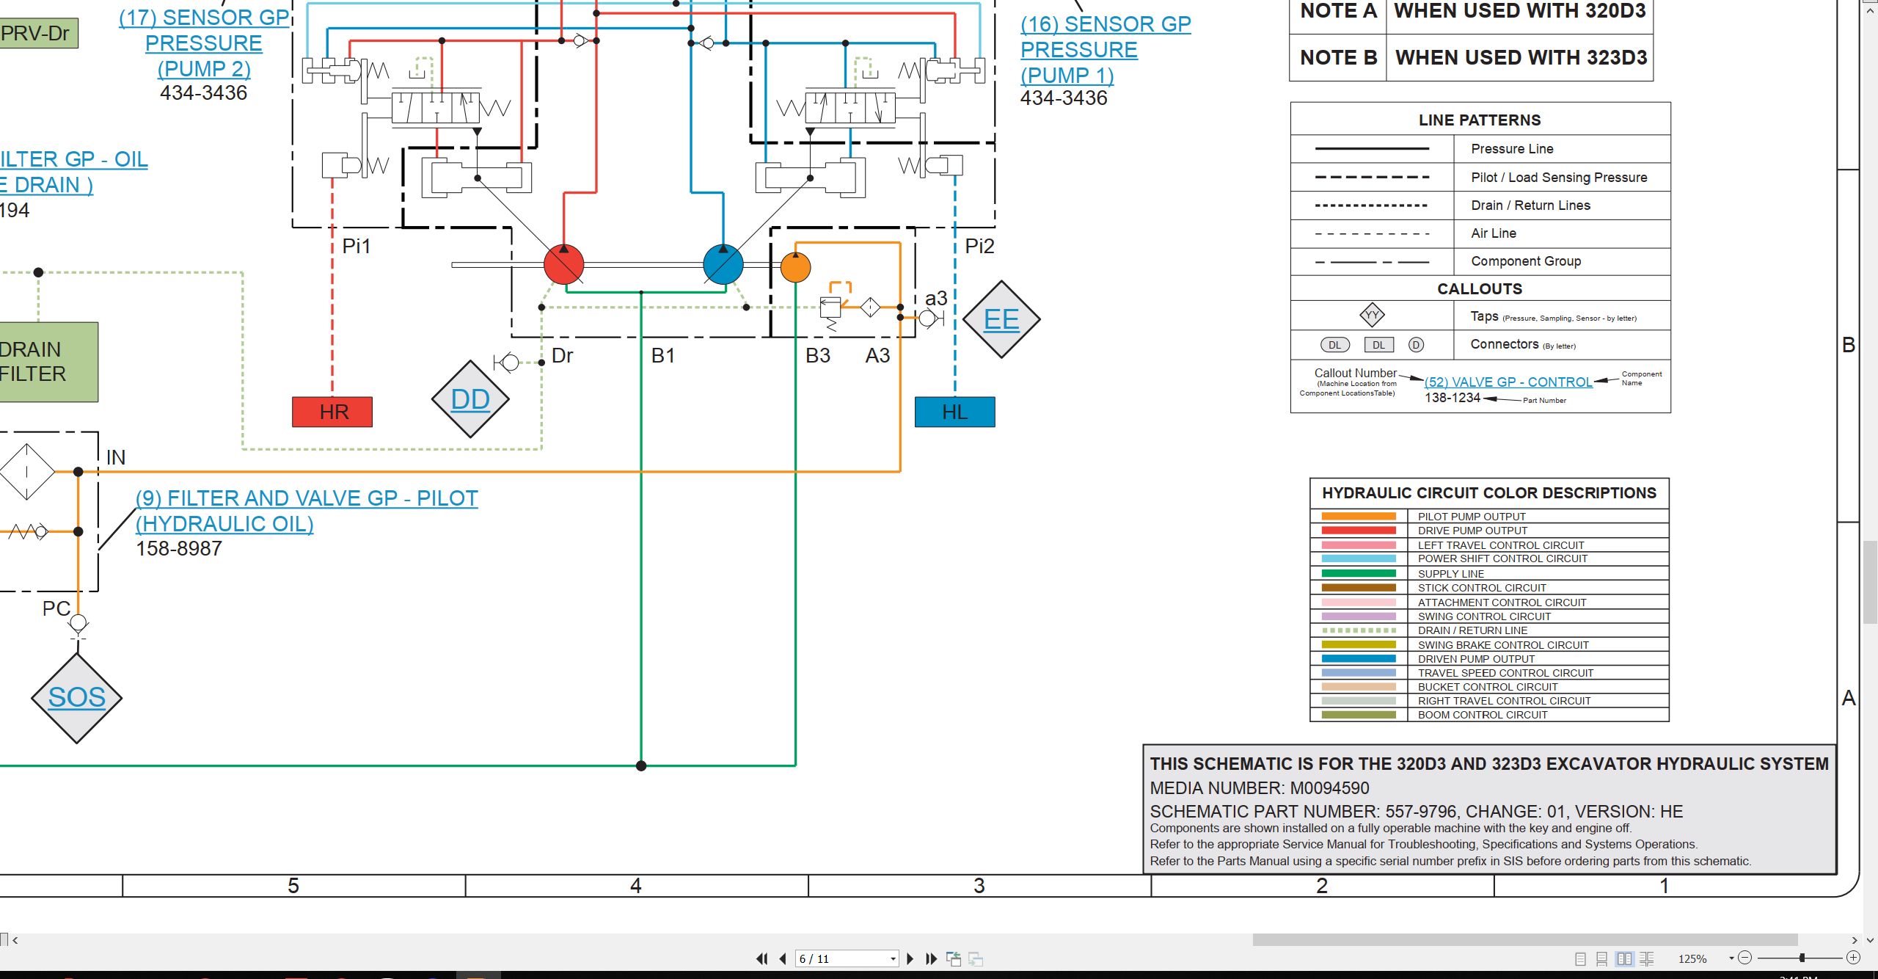Go to the previous page

783,958
